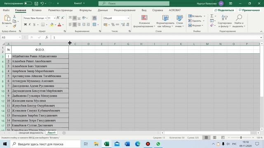
Task: Toggle italic formatting (К)
Action: pyautogui.click(x=30, y=25)
